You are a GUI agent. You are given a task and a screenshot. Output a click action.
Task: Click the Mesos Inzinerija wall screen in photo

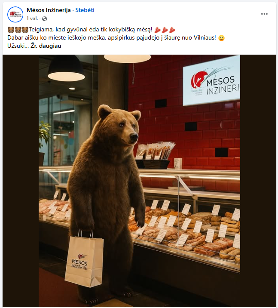(211, 81)
